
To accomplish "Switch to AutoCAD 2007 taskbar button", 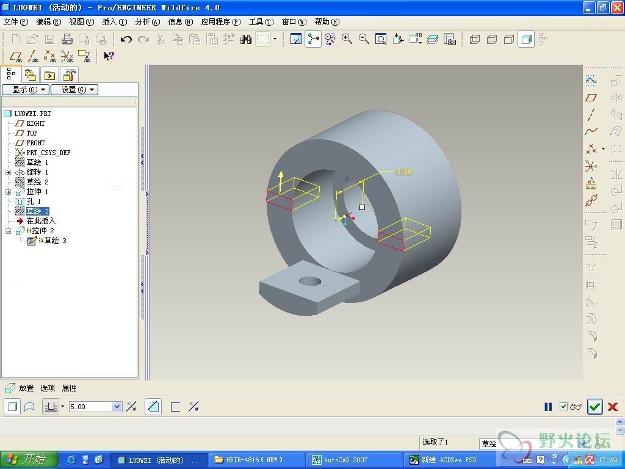I will pos(355,460).
